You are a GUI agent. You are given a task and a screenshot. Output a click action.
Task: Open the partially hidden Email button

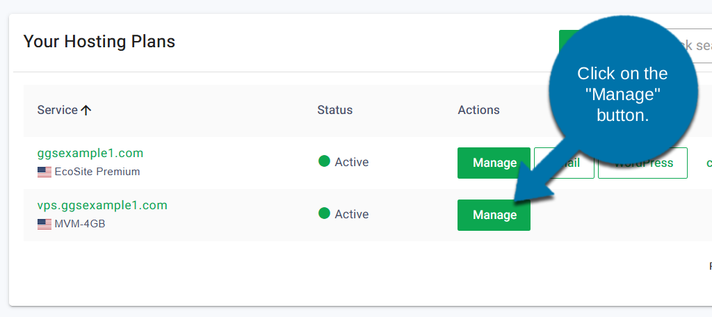583,163
